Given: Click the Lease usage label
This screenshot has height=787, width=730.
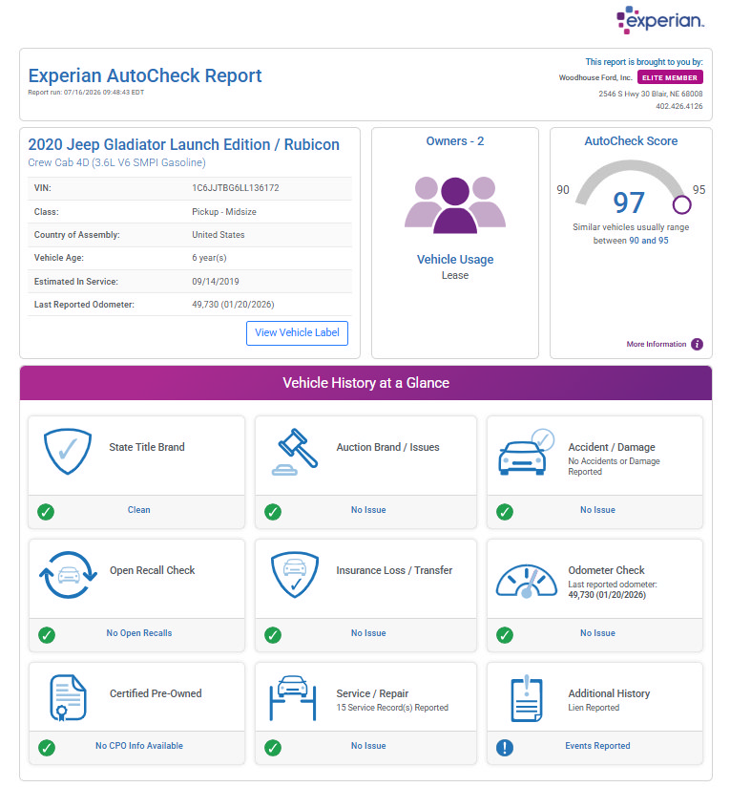Looking at the screenshot, I should [455, 276].
